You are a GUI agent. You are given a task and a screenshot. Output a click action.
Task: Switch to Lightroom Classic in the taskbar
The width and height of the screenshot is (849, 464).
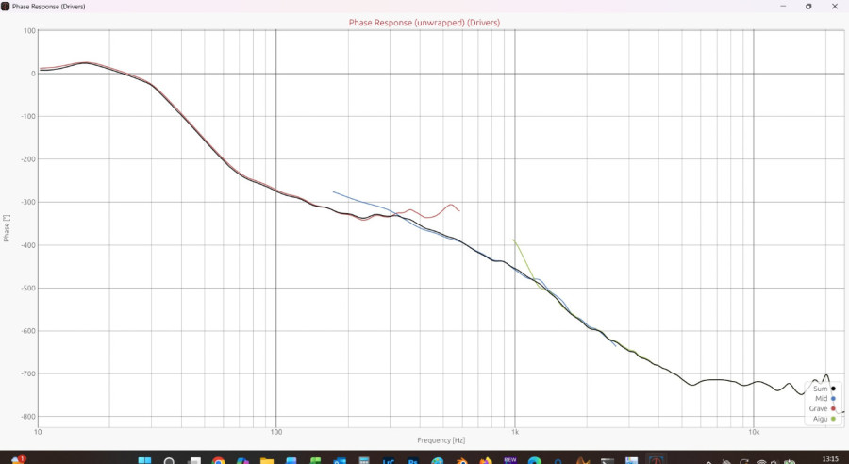[389, 459]
